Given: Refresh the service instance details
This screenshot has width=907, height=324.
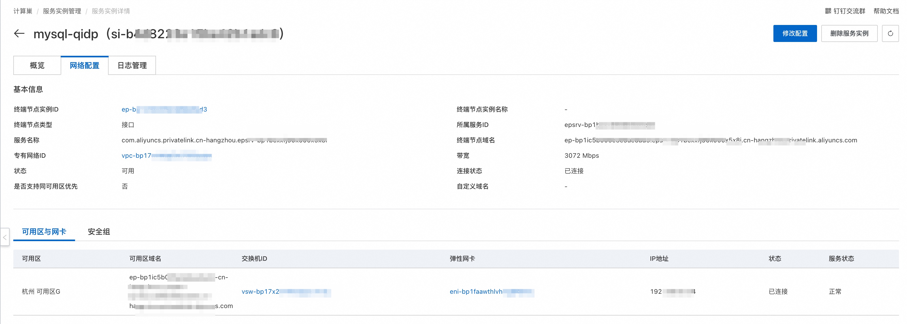Looking at the screenshot, I should point(890,33).
